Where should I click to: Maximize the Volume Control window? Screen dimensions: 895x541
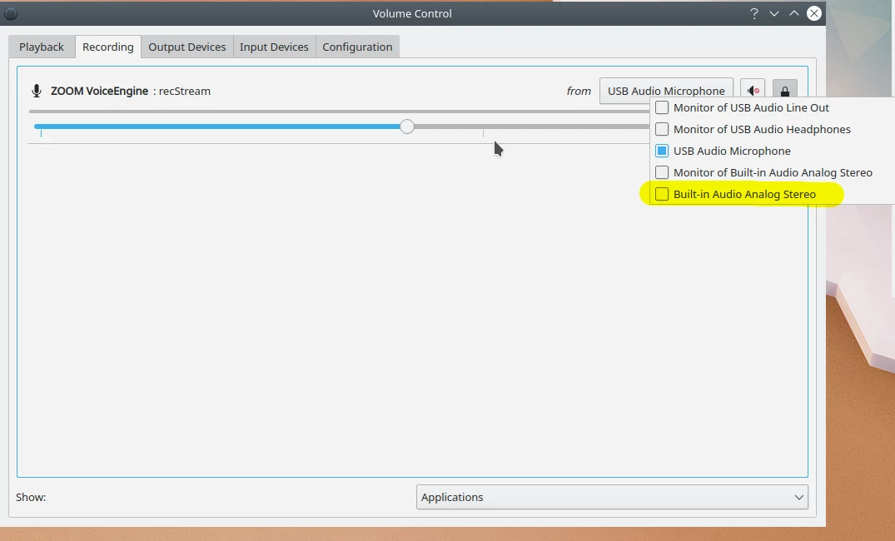(794, 13)
